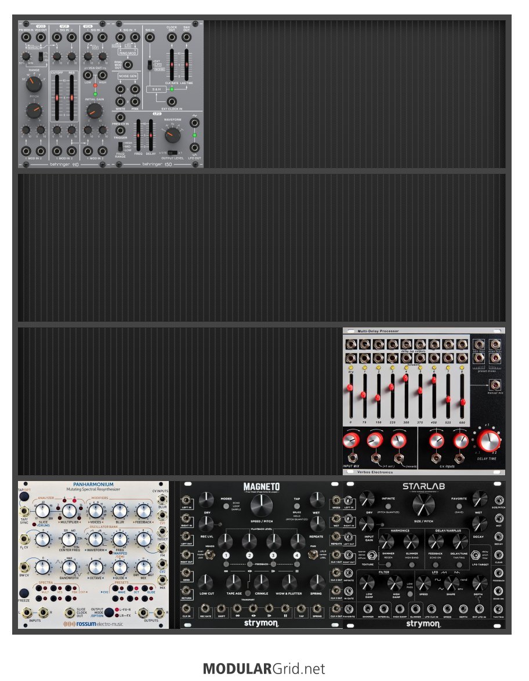Click the VCO OUT jack on Behringer 110
This screenshot has width=529, height=681.
coord(41,37)
